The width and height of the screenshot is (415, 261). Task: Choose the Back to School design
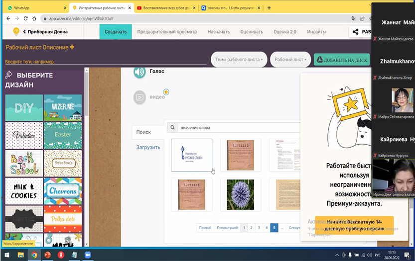point(23,163)
